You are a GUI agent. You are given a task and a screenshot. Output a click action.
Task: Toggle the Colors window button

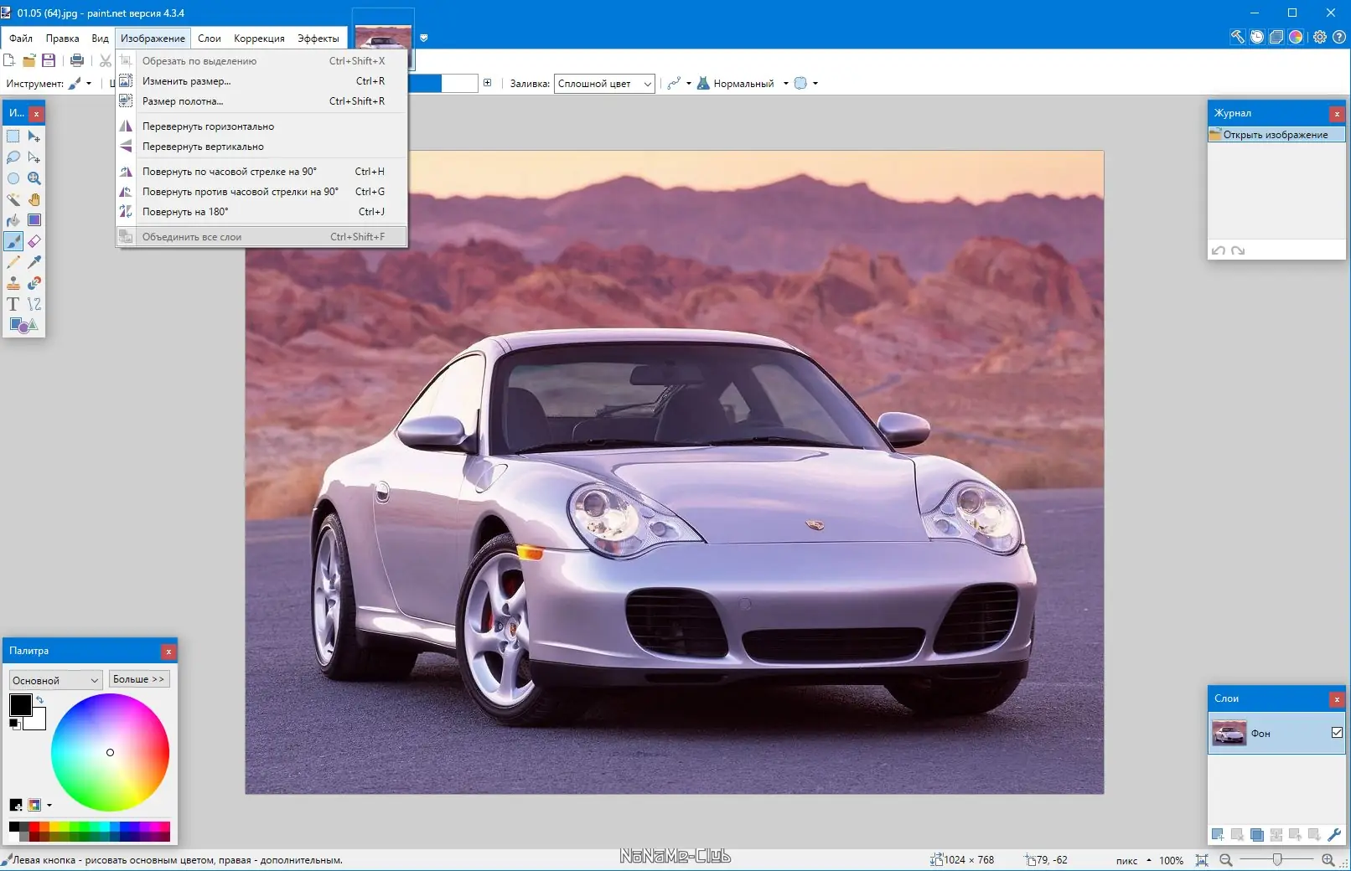(x=1296, y=37)
